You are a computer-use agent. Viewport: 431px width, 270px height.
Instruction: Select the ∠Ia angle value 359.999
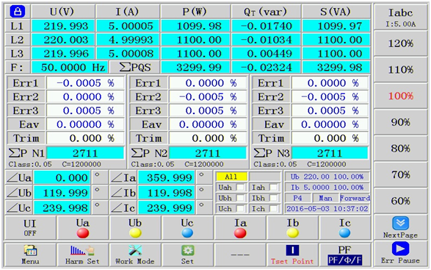(x=166, y=178)
